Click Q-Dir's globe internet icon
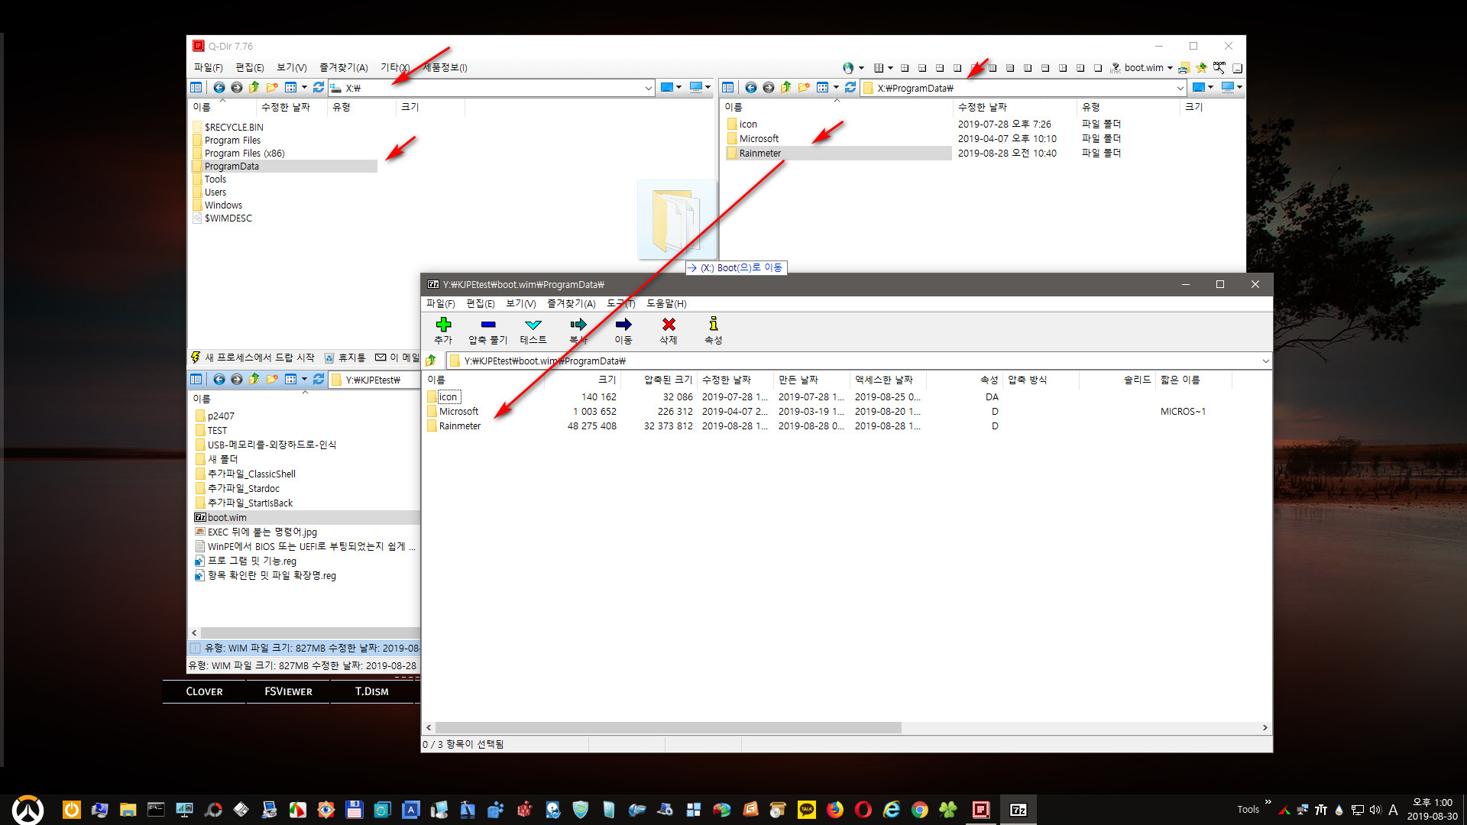 click(848, 68)
